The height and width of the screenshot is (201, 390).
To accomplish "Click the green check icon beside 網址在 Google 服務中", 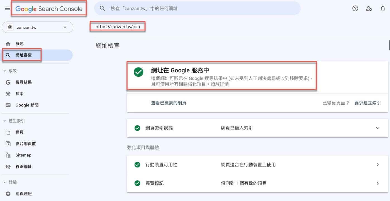I will (x=138, y=72).
